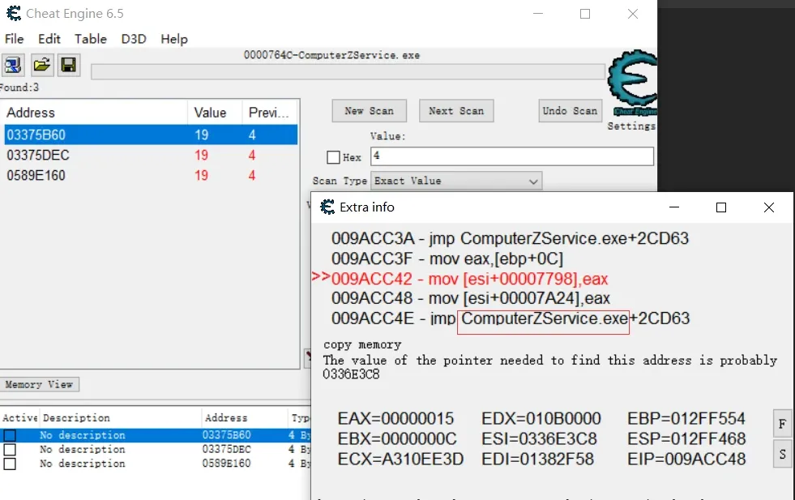Open the Table menu
The height and width of the screenshot is (500, 795).
pos(91,39)
